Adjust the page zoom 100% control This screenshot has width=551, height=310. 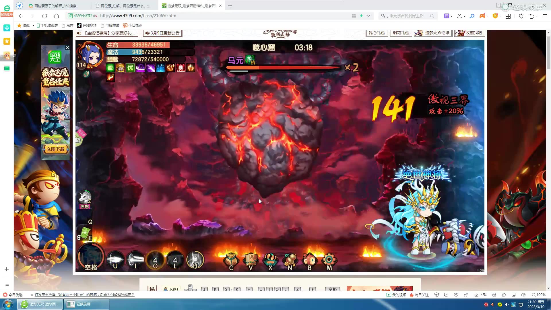(539, 295)
